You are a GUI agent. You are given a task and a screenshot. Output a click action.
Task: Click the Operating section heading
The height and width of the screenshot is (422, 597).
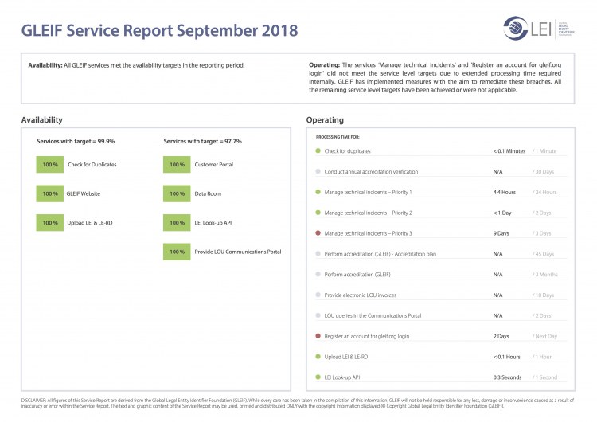point(325,119)
